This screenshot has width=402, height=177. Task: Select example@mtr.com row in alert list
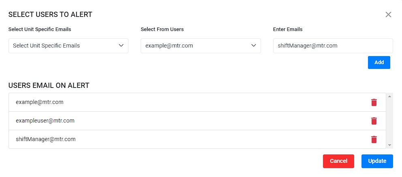[x=197, y=102]
